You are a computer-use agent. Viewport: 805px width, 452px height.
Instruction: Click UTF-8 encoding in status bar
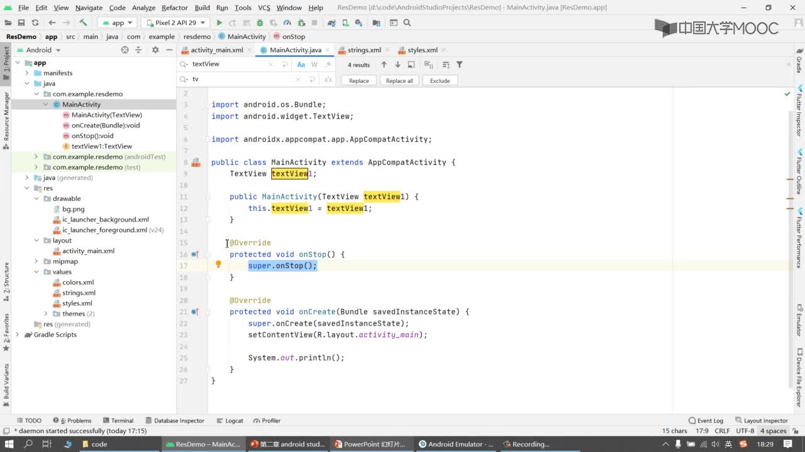pos(745,431)
